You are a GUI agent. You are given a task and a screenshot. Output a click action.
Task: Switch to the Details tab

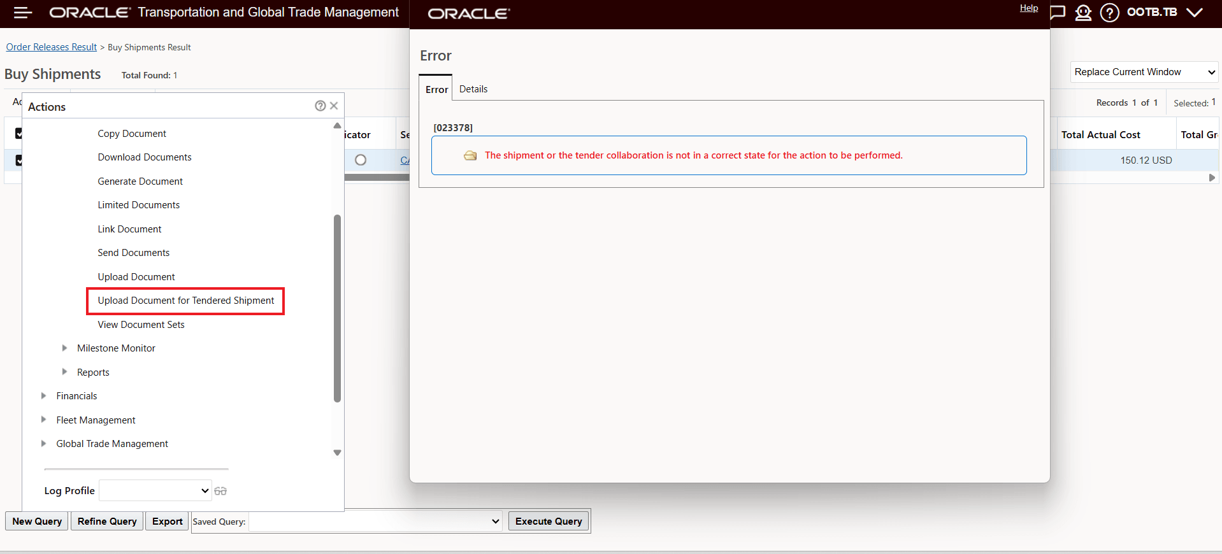tap(473, 89)
